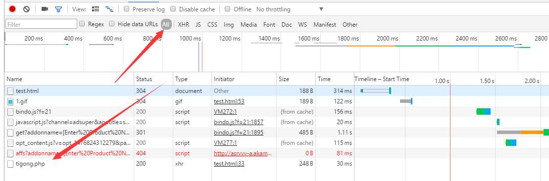The image size is (549, 181).
Task: Stop recording network log (red record button)
Action: (x=12, y=9)
